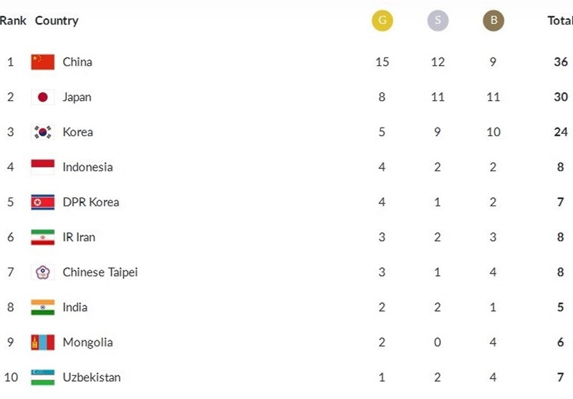Screen dimensions: 573x399
Task: Click the gold medal G icon
Action: pos(382,21)
